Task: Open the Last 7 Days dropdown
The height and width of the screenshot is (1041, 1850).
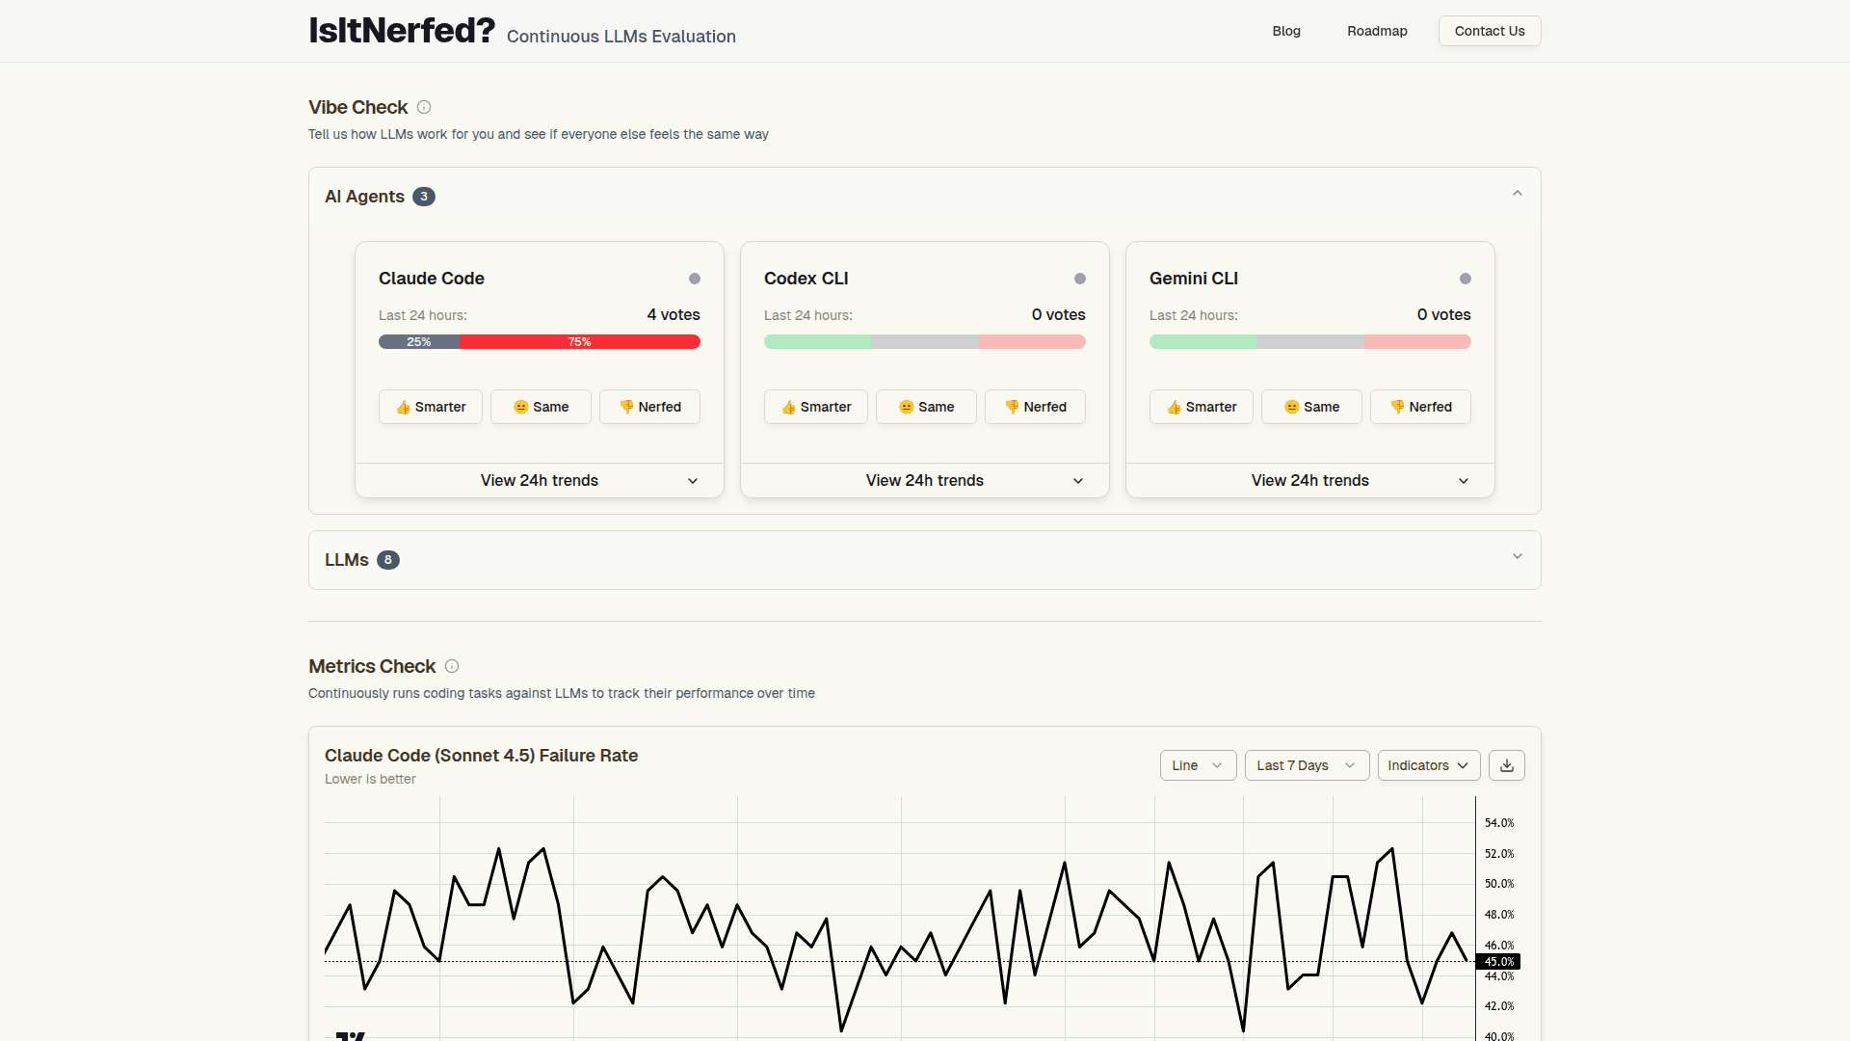Action: tap(1307, 765)
